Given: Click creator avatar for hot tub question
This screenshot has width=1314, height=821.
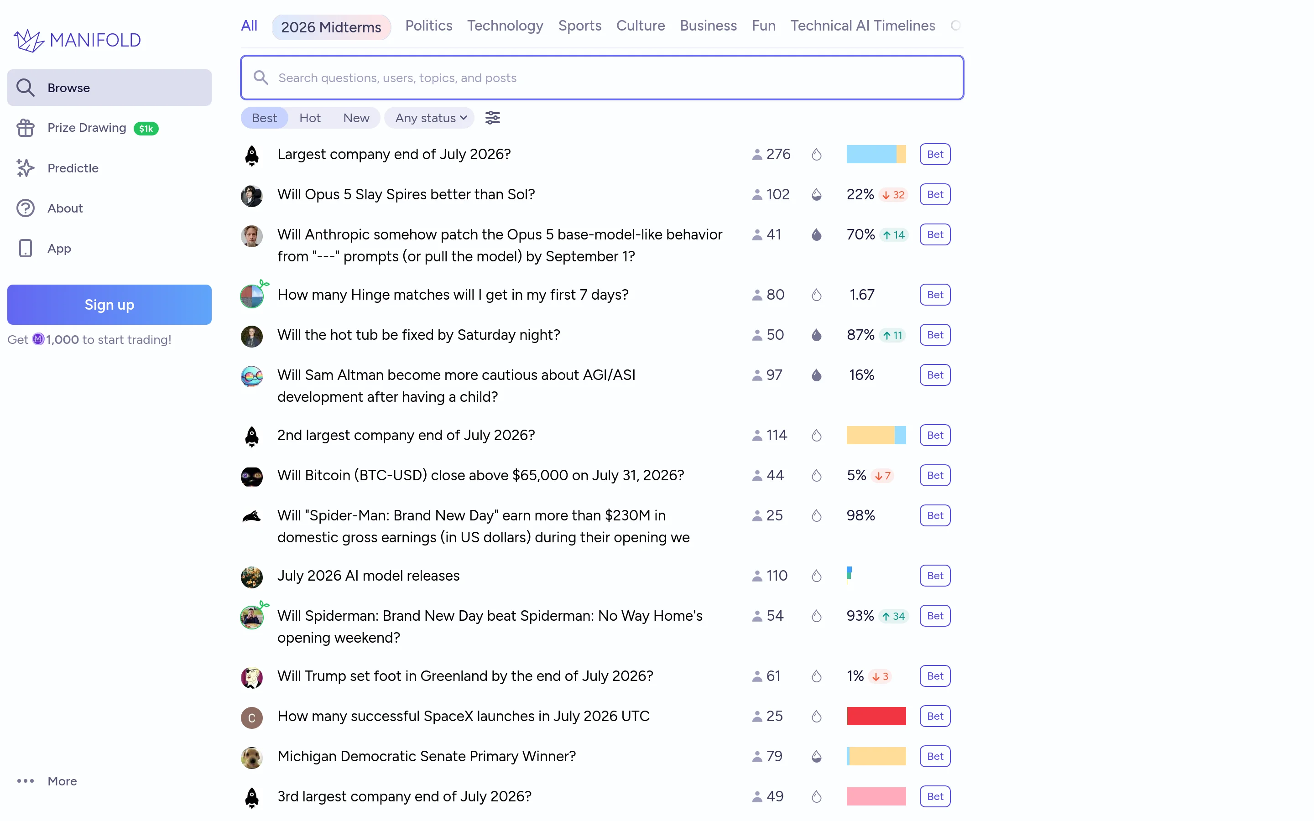Looking at the screenshot, I should (252, 336).
